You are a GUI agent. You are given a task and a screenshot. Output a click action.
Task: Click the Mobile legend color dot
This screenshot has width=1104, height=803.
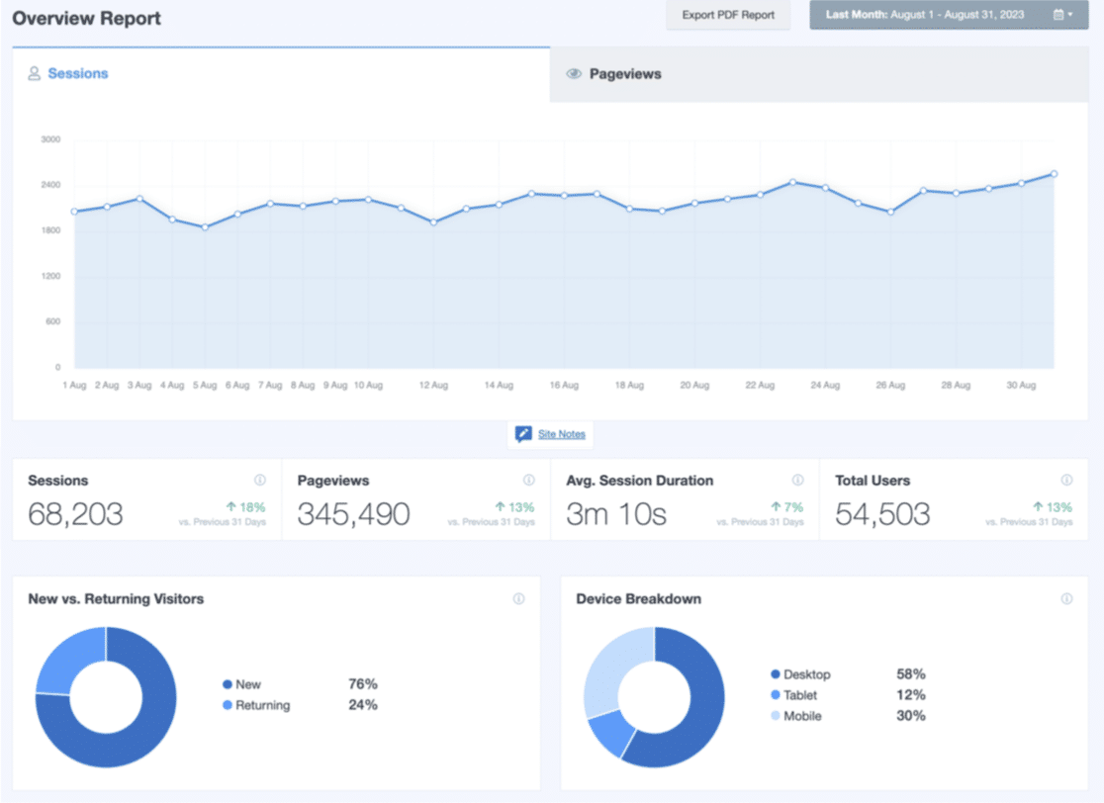point(776,716)
